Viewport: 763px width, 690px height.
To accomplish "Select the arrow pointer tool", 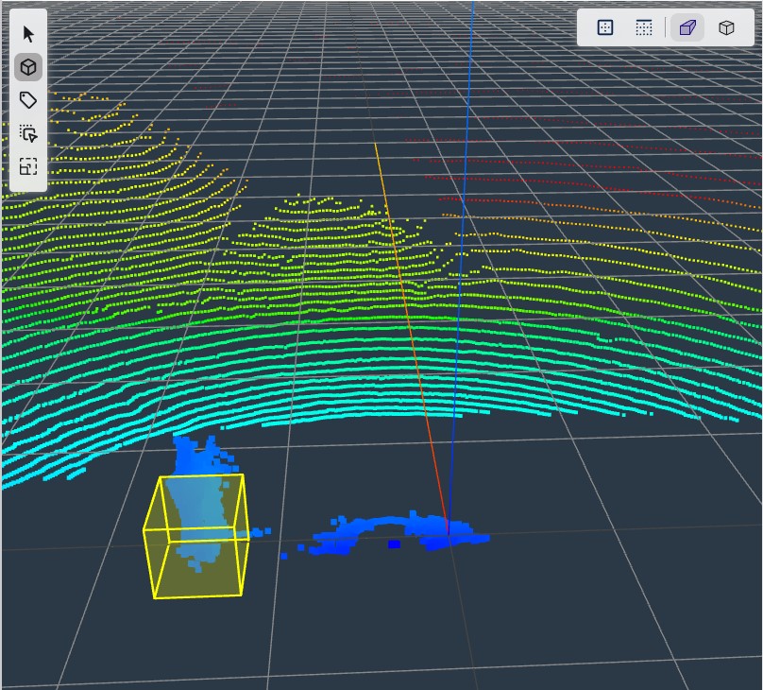I will [29, 31].
